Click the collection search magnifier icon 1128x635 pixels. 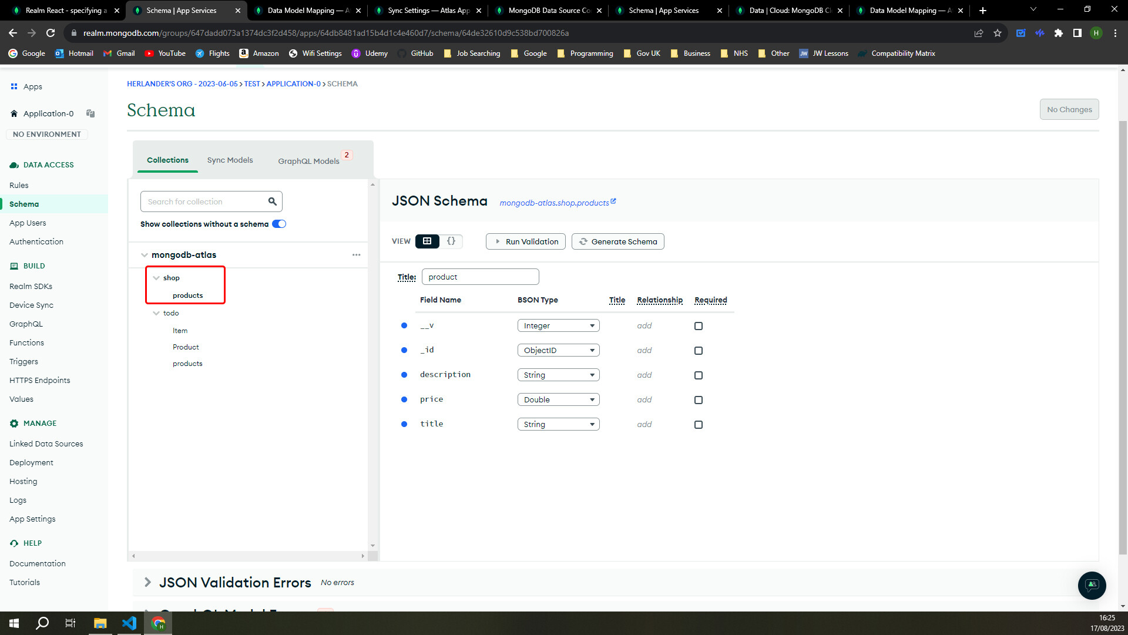[x=272, y=201]
